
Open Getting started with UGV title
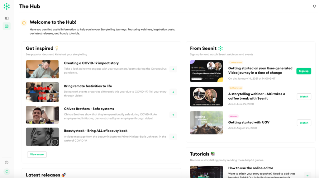tap(249, 122)
